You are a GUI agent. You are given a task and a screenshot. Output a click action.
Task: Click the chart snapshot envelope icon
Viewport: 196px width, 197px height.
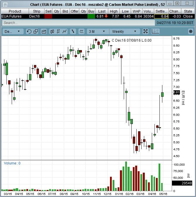pos(44,31)
